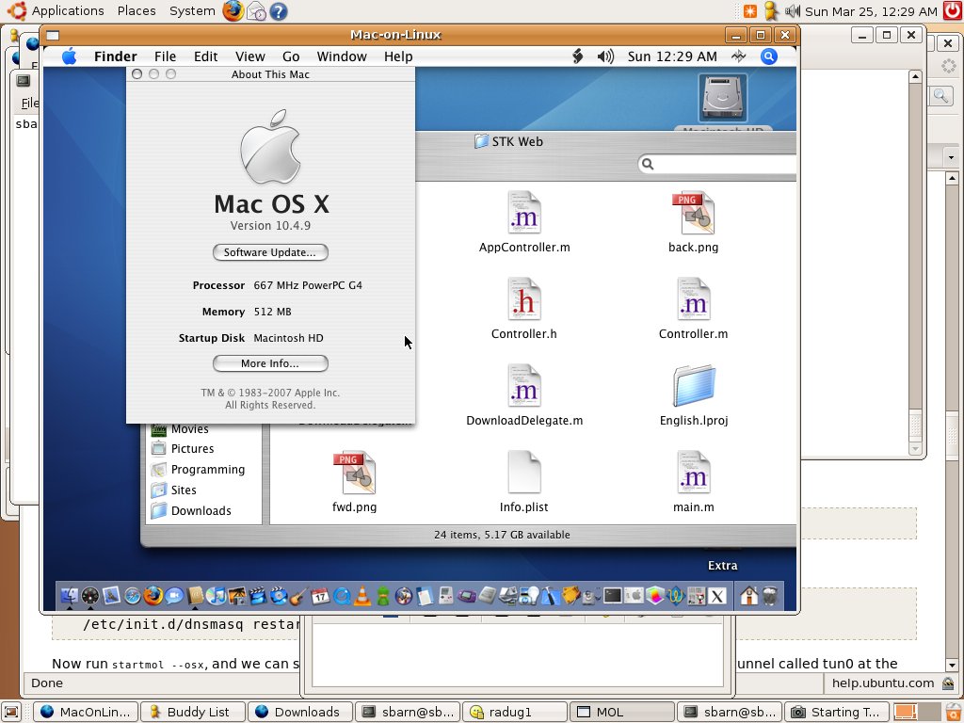Launch iTunes from the dock
The image size is (964, 723).
coord(216,596)
